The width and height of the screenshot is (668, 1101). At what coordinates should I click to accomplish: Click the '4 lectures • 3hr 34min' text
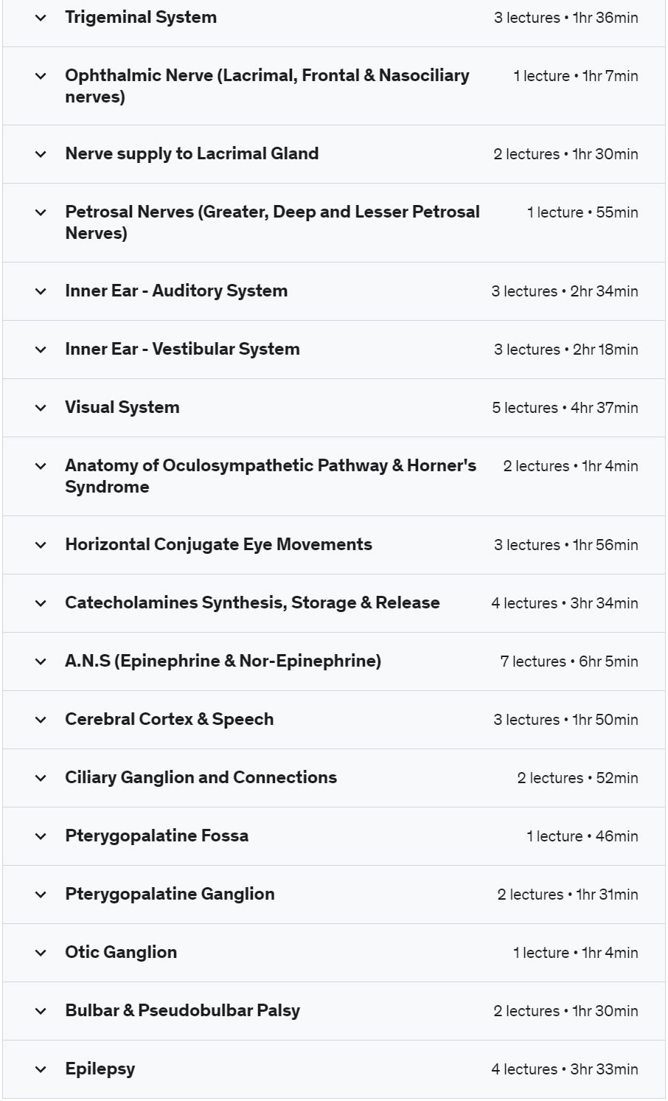(565, 603)
